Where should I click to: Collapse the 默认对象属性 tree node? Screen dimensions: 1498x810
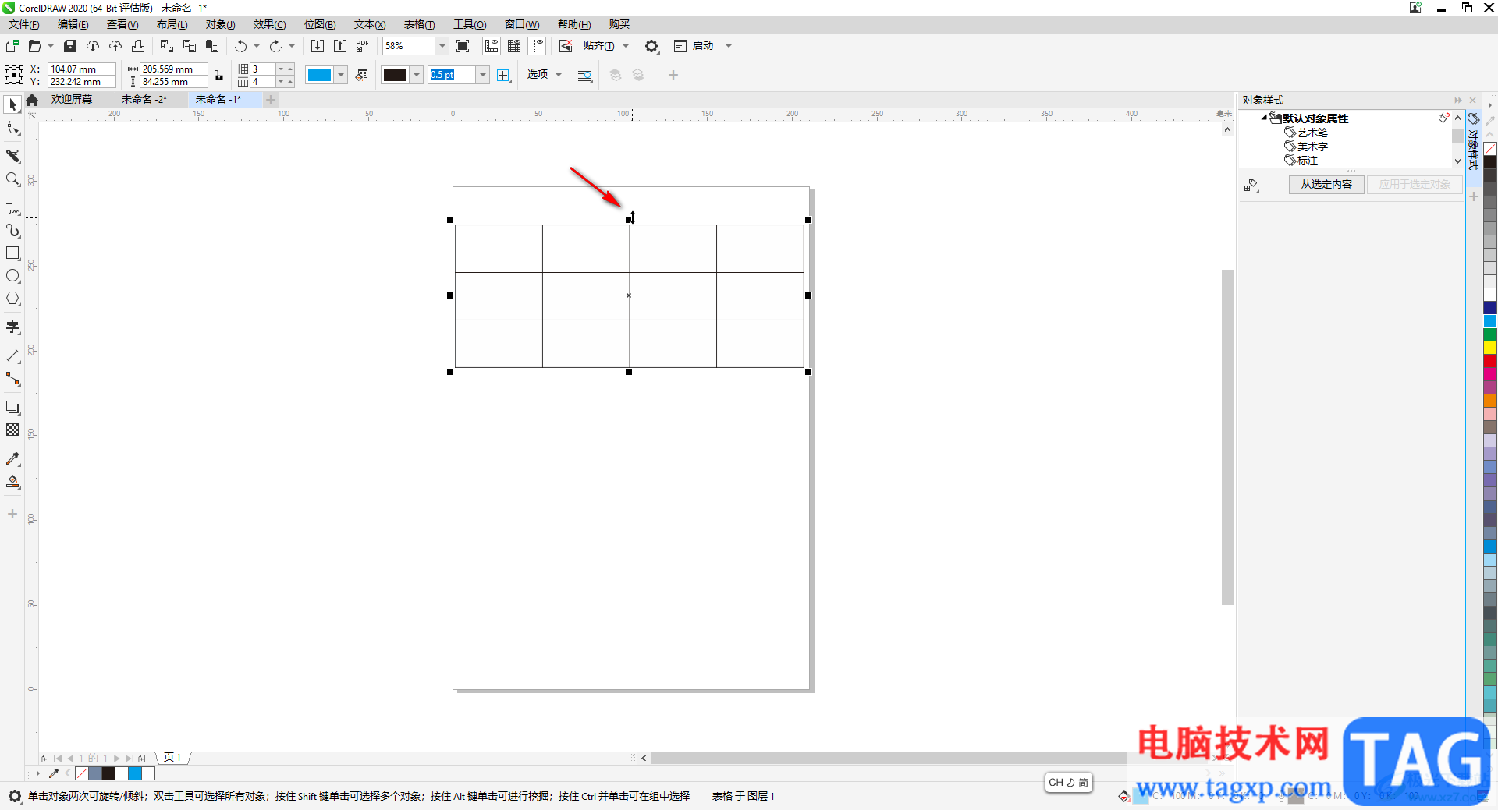click(x=1264, y=118)
